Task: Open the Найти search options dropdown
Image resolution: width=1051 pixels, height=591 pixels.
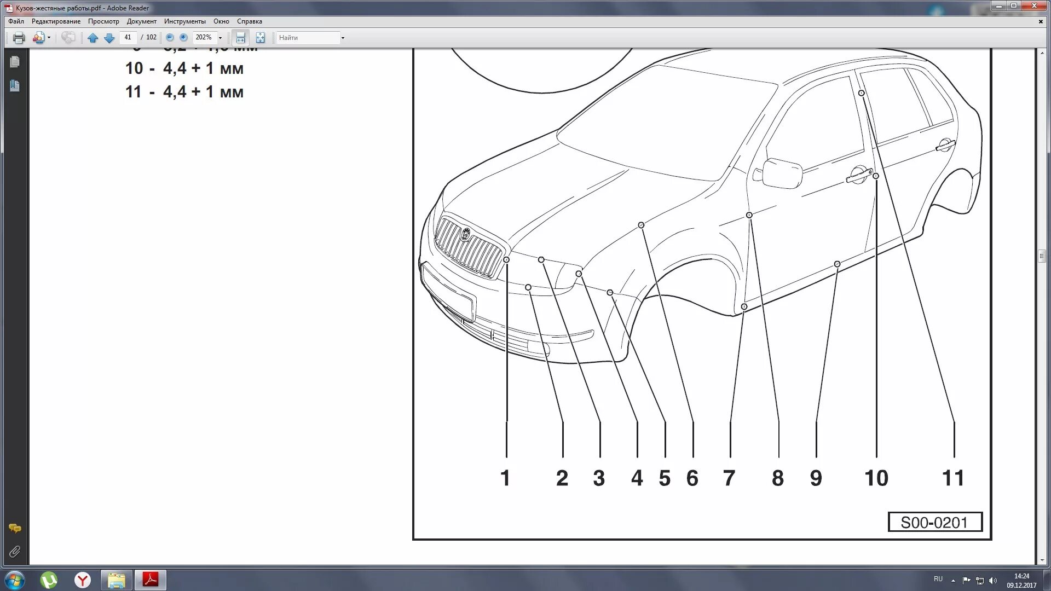Action: point(343,38)
